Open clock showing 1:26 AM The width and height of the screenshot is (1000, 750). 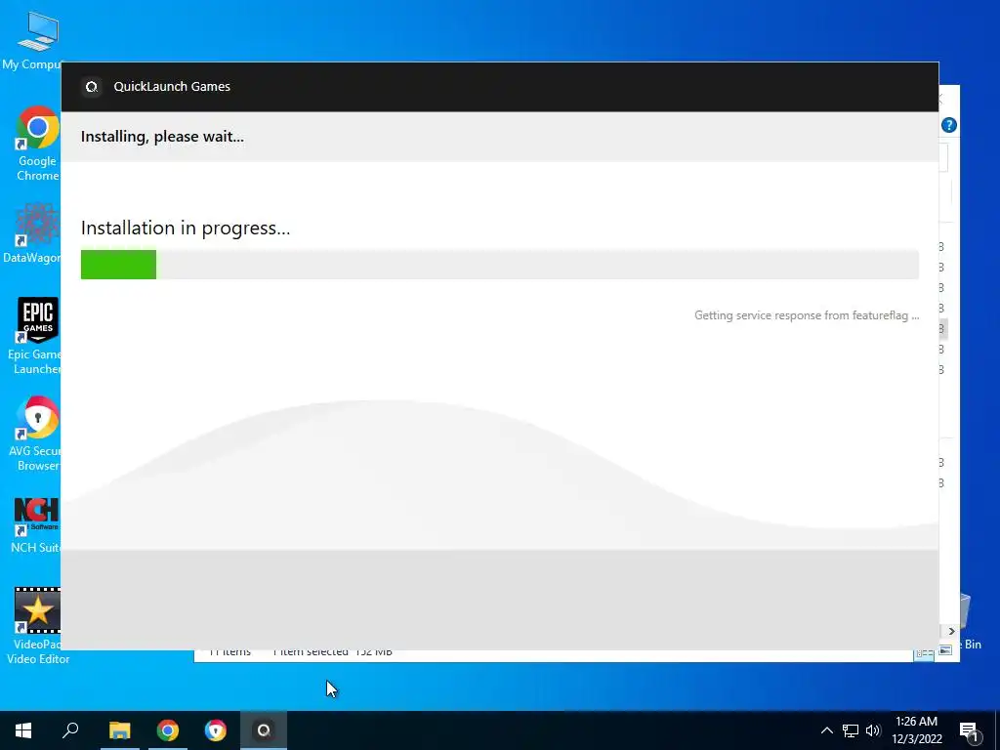917,730
